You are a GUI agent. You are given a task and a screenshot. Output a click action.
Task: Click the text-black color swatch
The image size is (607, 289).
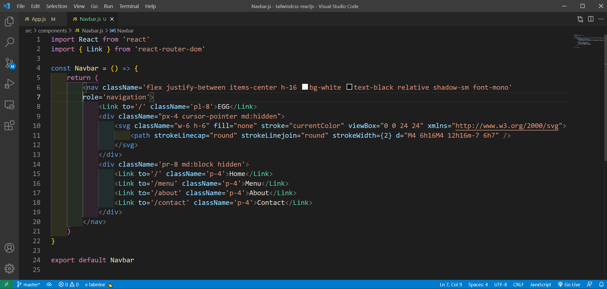pyautogui.click(x=349, y=87)
